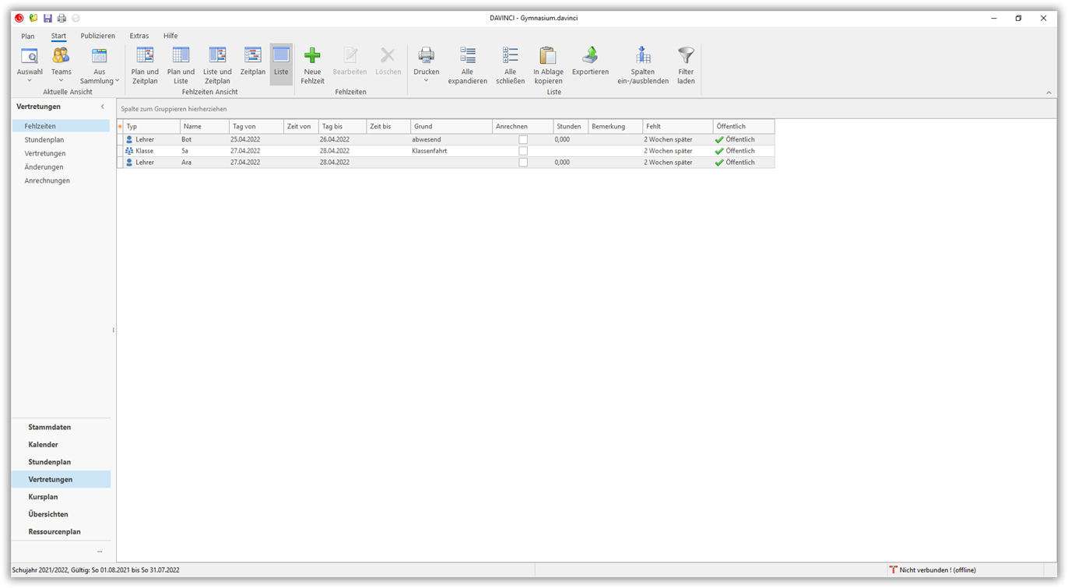Select the Zeitplan view icon
The height and width of the screenshot is (588, 1068).
[252, 57]
